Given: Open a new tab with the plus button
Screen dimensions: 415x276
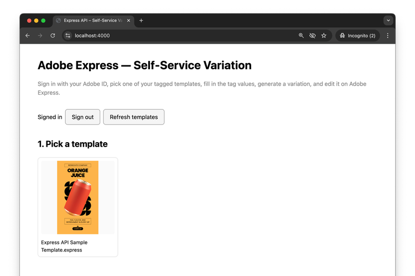Looking at the screenshot, I should pos(141,20).
